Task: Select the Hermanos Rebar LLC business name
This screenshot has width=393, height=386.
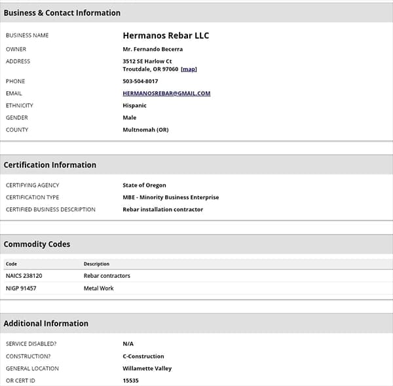Action: point(166,35)
